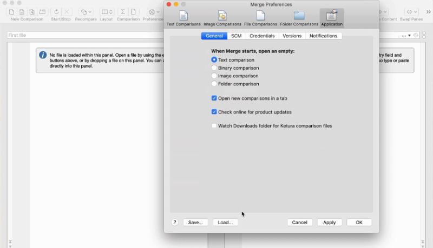Click the Comparison report page icon
This screenshot has height=248, width=433.
point(133,12)
